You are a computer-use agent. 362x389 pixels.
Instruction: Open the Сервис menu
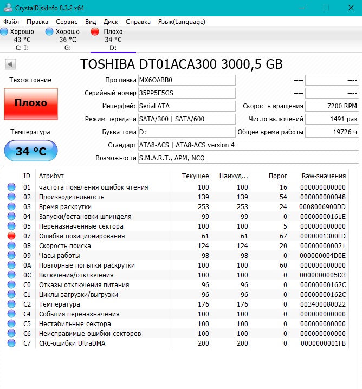(67, 22)
